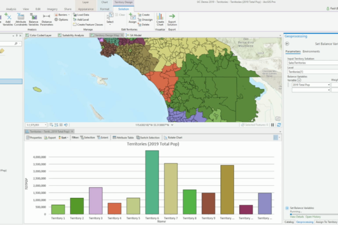This screenshot has height=225, width=338.
Task: Click Delete territory
Action: pos(143,25)
